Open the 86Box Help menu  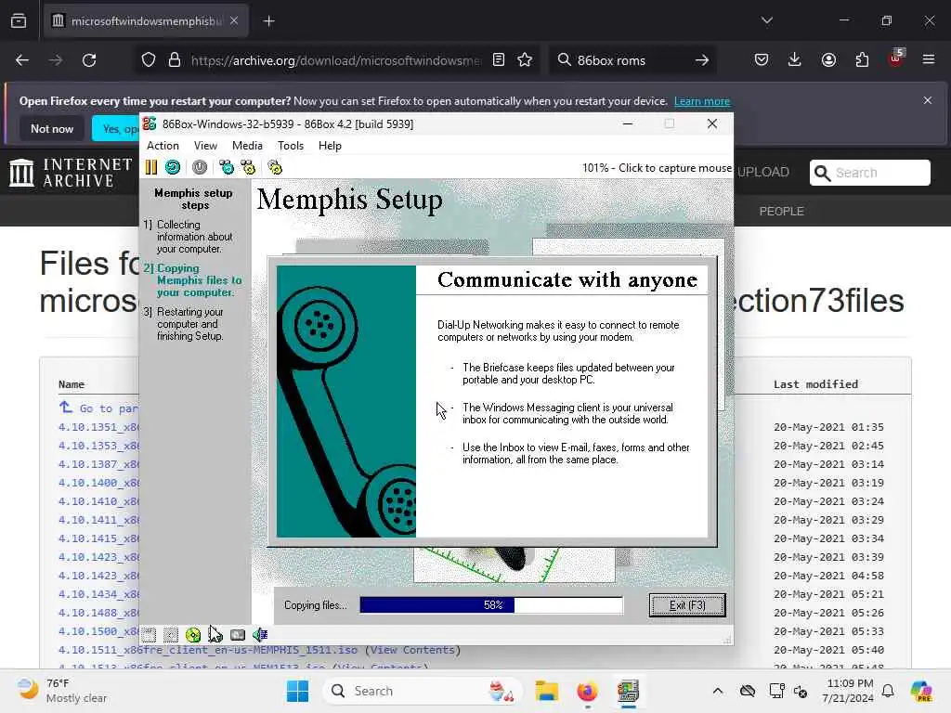point(330,146)
